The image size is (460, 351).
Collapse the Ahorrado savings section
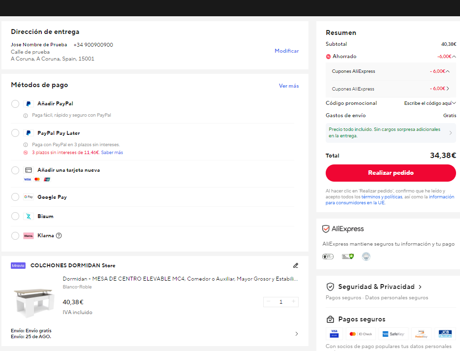coord(454,56)
